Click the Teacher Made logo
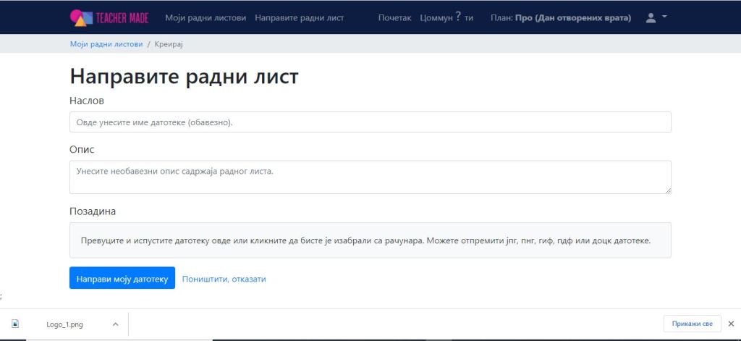The height and width of the screenshot is (341, 741). [109, 17]
